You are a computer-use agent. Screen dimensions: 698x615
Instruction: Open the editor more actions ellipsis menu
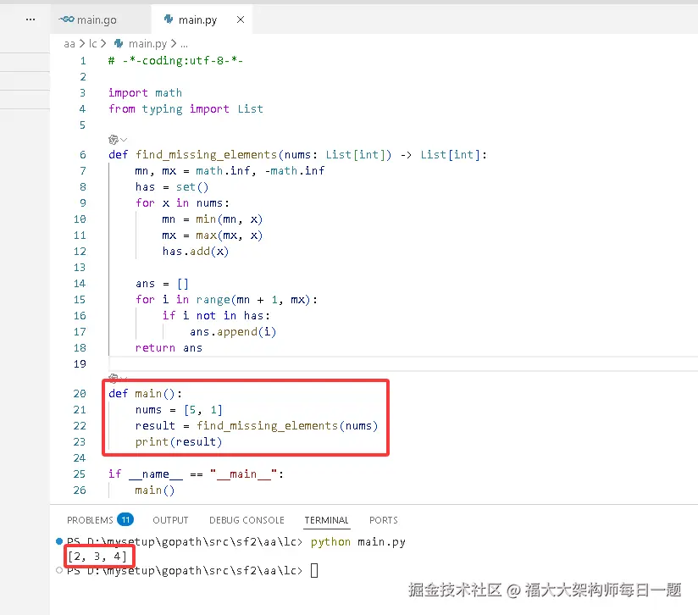pyautogui.click(x=29, y=19)
